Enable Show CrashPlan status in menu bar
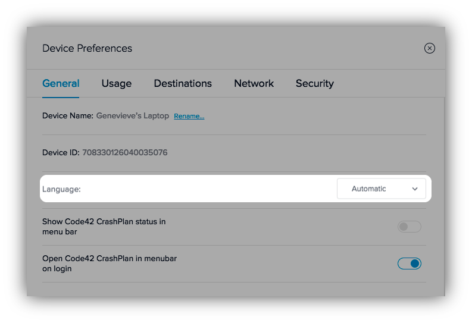Viewport: 472px width, 323px height. click(409, 227)
